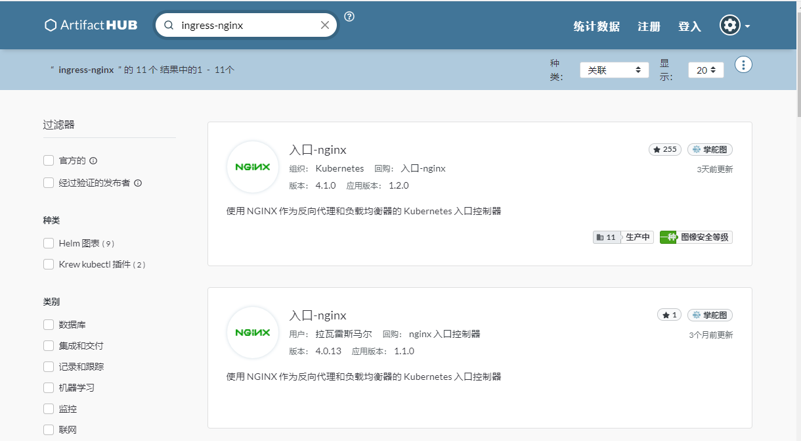Open the 注册 menu item

click(x=649, y=26)
